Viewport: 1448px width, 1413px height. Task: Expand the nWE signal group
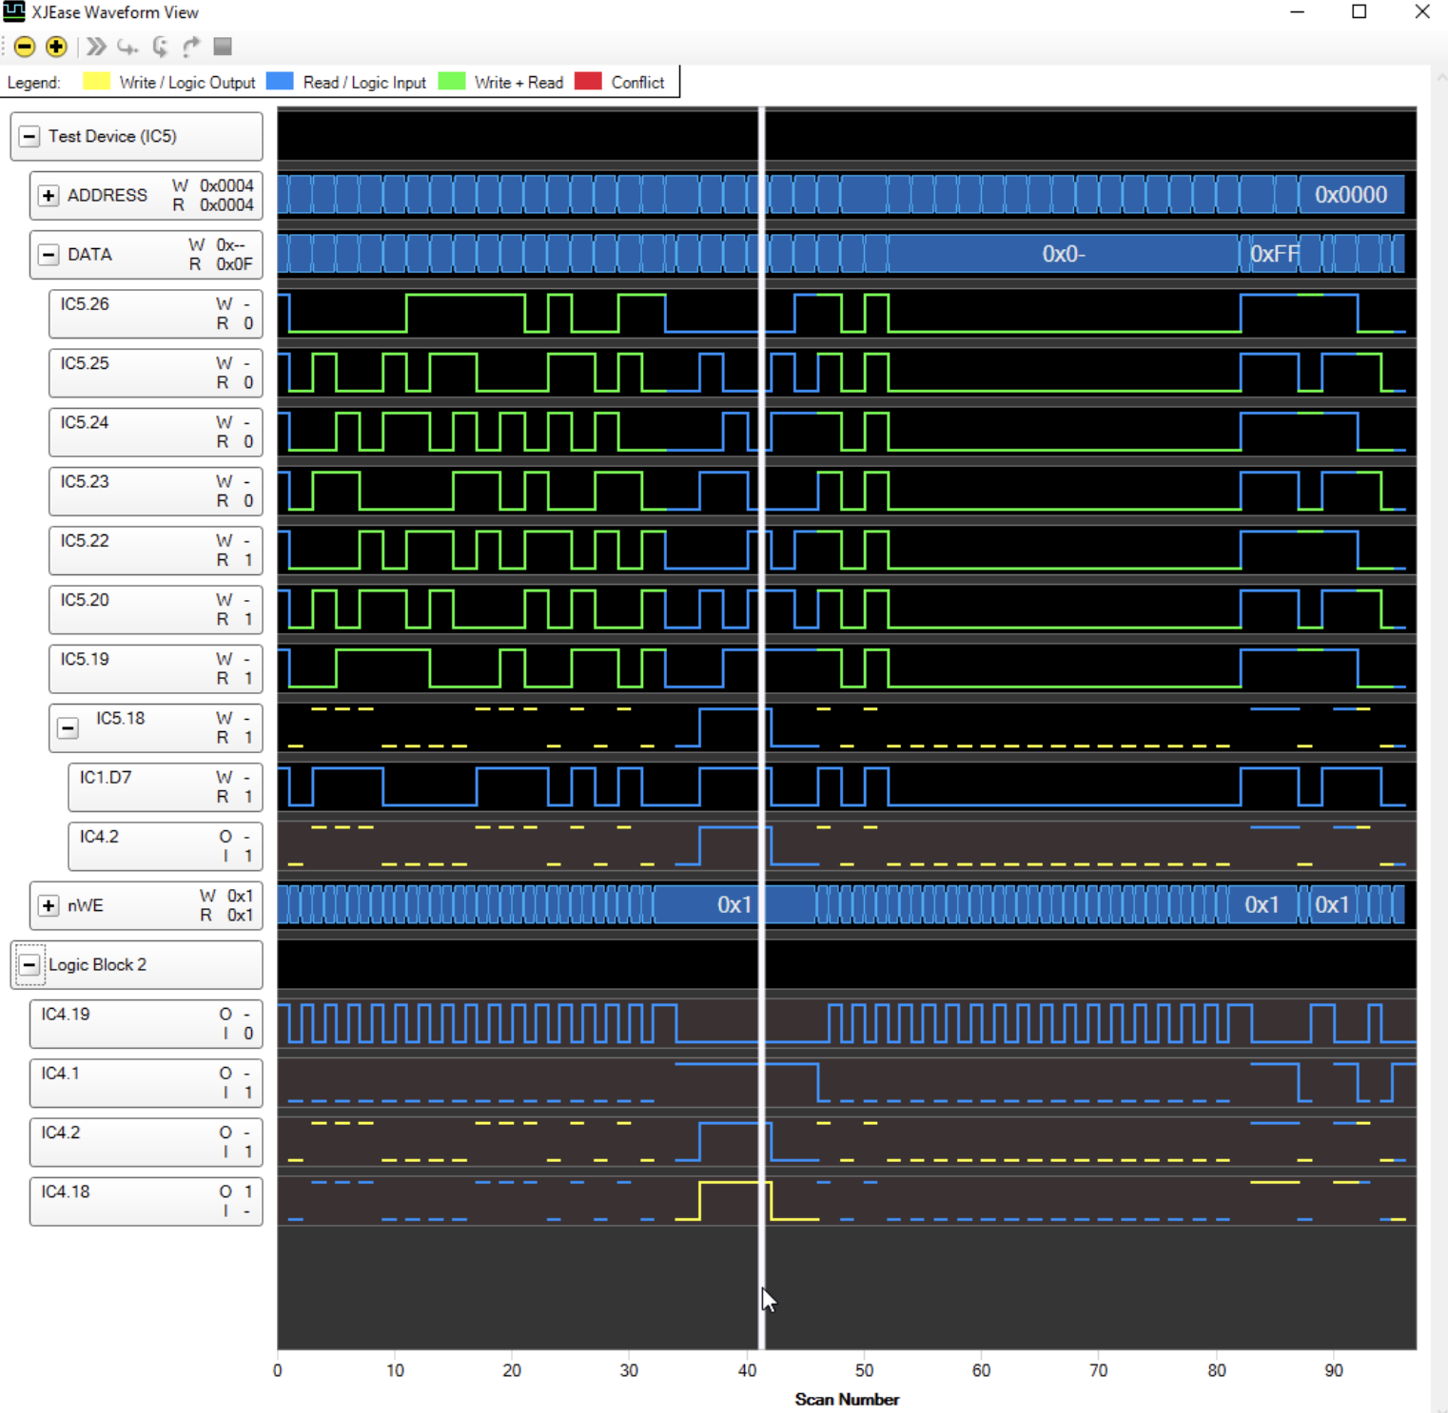point(49,906)
